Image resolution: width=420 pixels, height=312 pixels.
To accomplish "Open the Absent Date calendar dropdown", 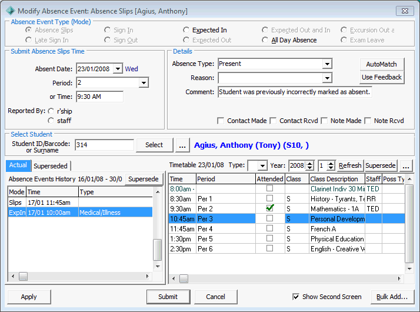I will click(118, 69).
